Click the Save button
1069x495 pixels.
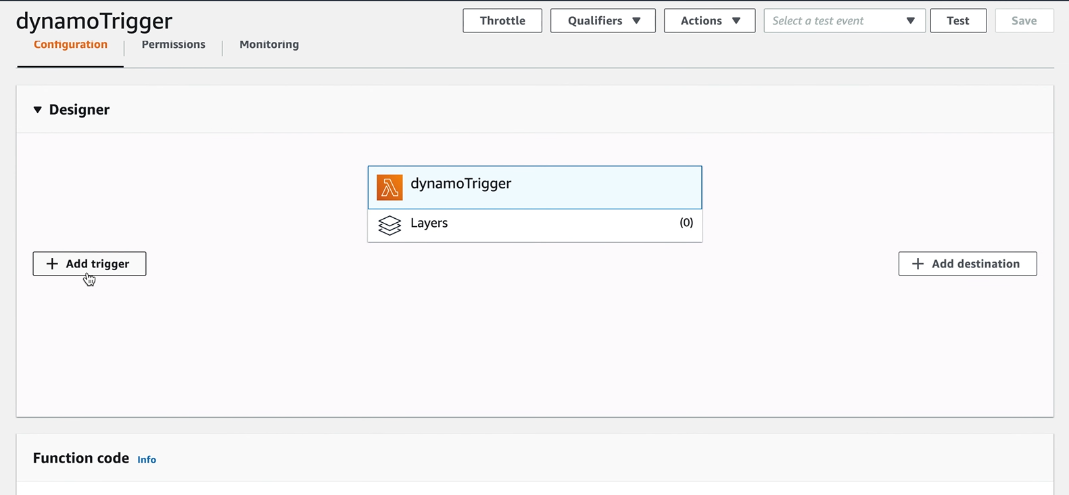tap(1024, 21)
